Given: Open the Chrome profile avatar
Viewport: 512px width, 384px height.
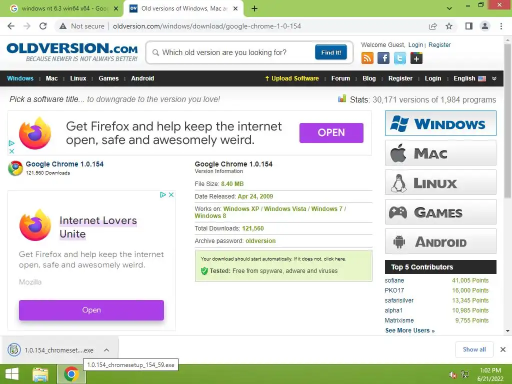Looking at the screenshot, I should 485,26.
